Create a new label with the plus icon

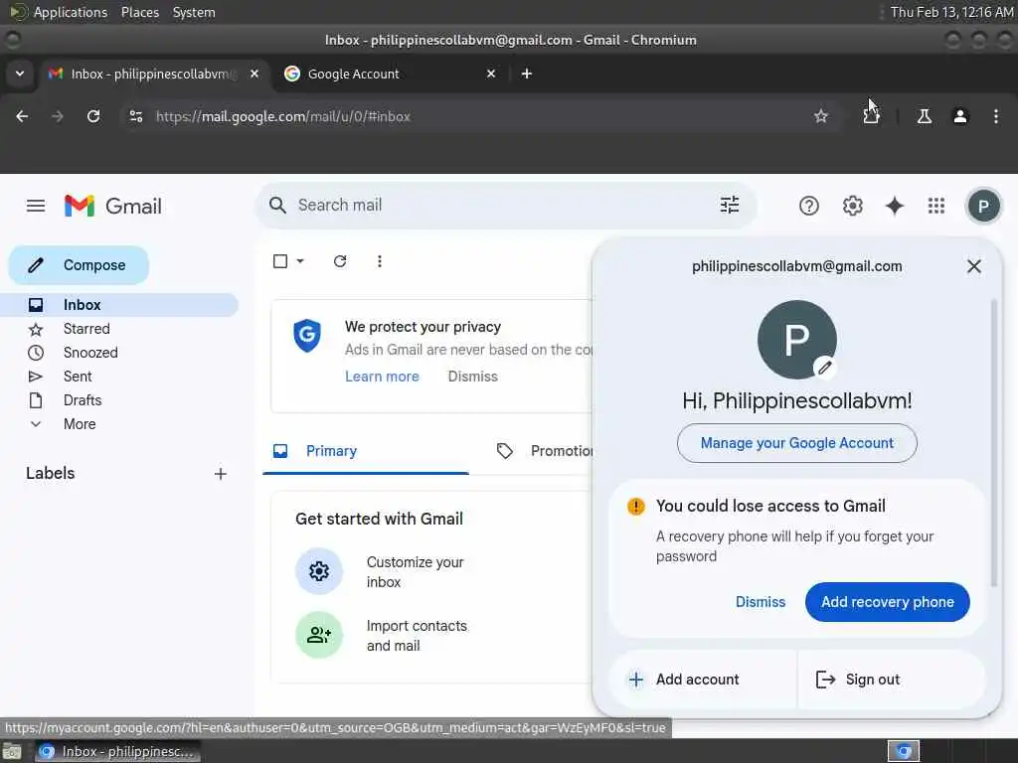pyautogui.click(x=220, y=474)
